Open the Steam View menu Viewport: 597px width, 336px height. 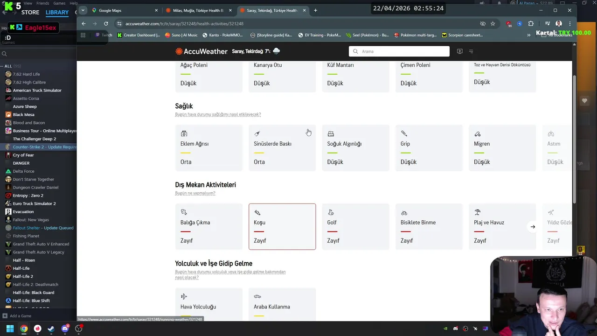click(x=28, y=3)
